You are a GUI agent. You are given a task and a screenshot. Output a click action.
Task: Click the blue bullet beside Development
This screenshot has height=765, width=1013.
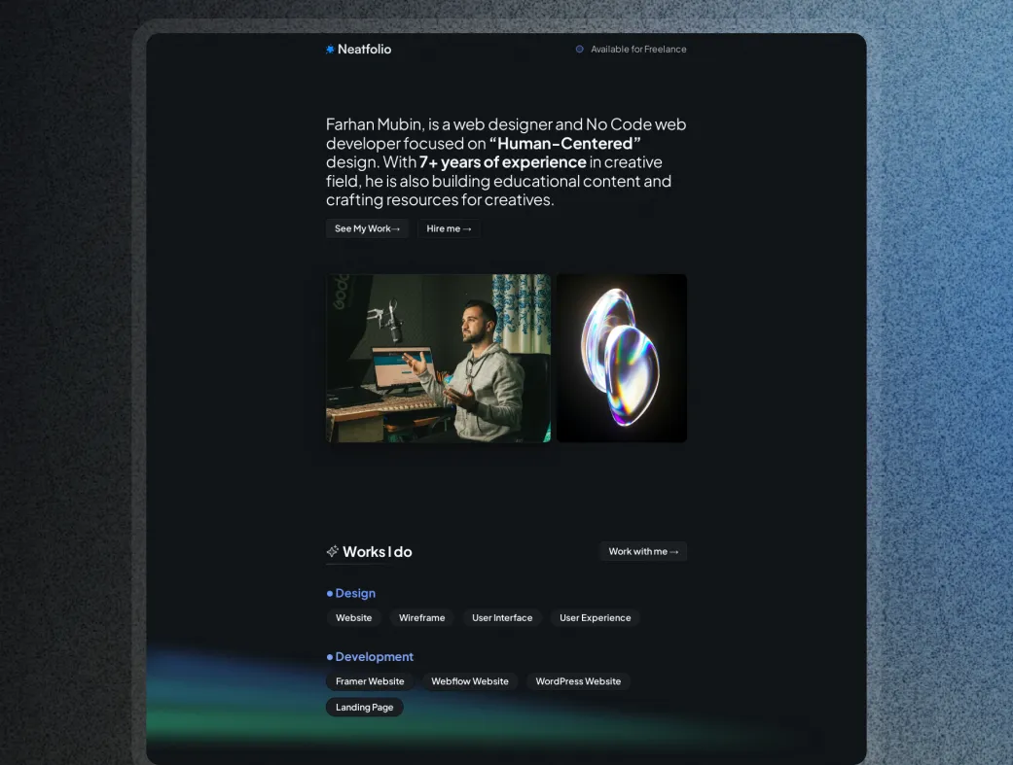[330, 657]
